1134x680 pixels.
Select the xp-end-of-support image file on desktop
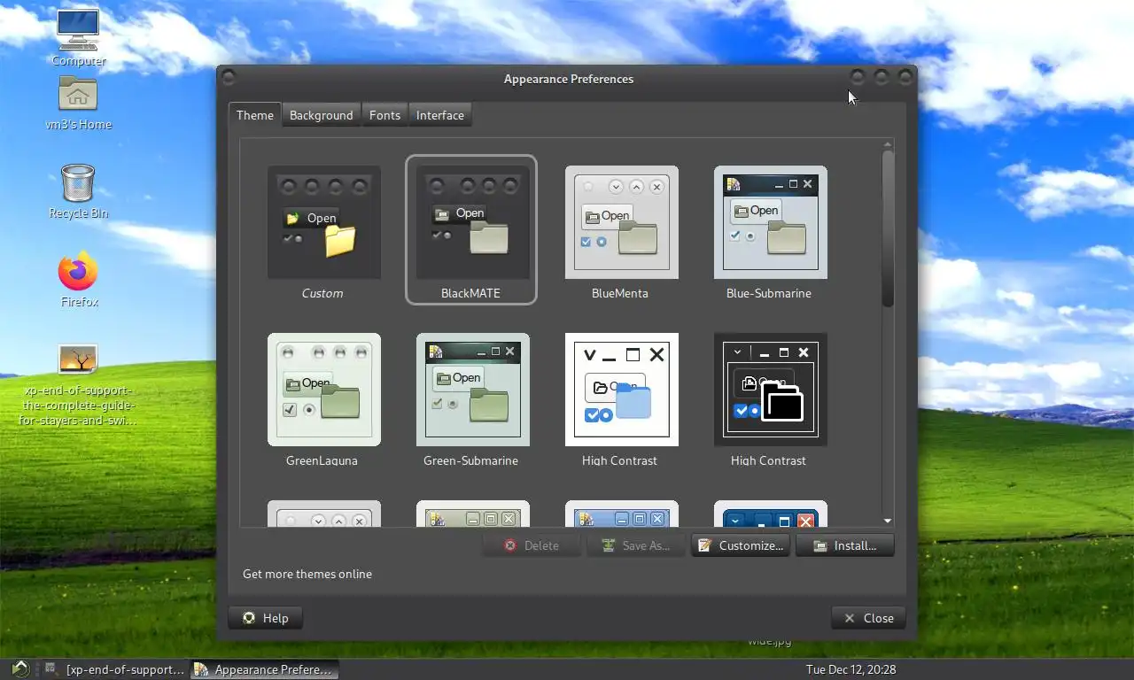pos(78,385)
